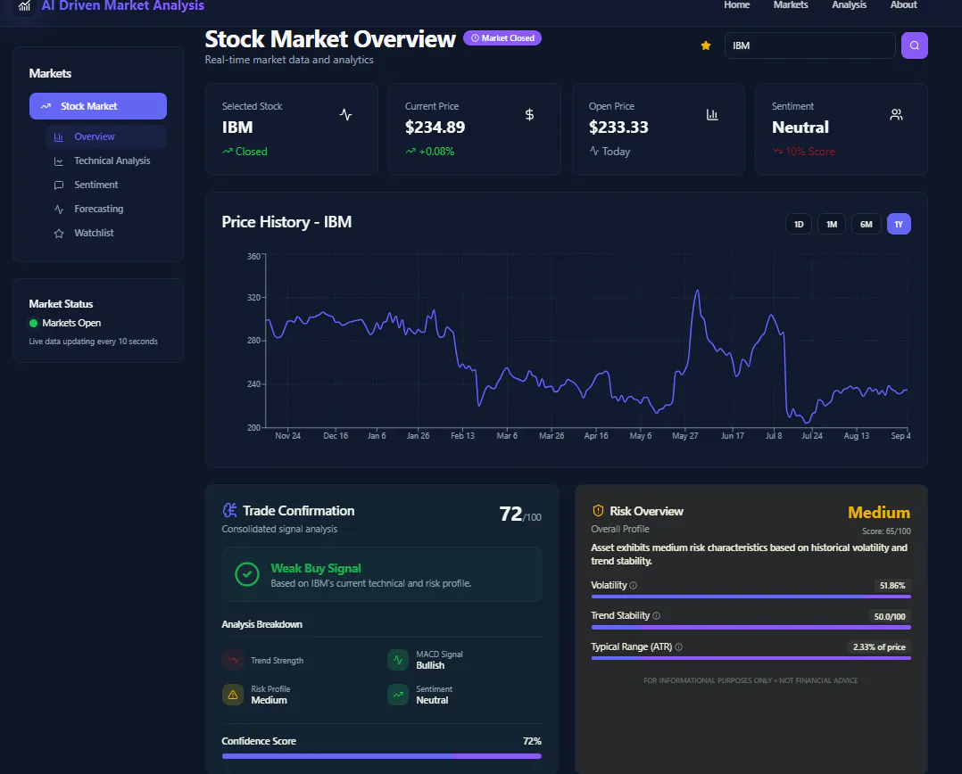Click the 2.33% of price value
The height and width of the screenshot is (774, 962).
[879, 647]
